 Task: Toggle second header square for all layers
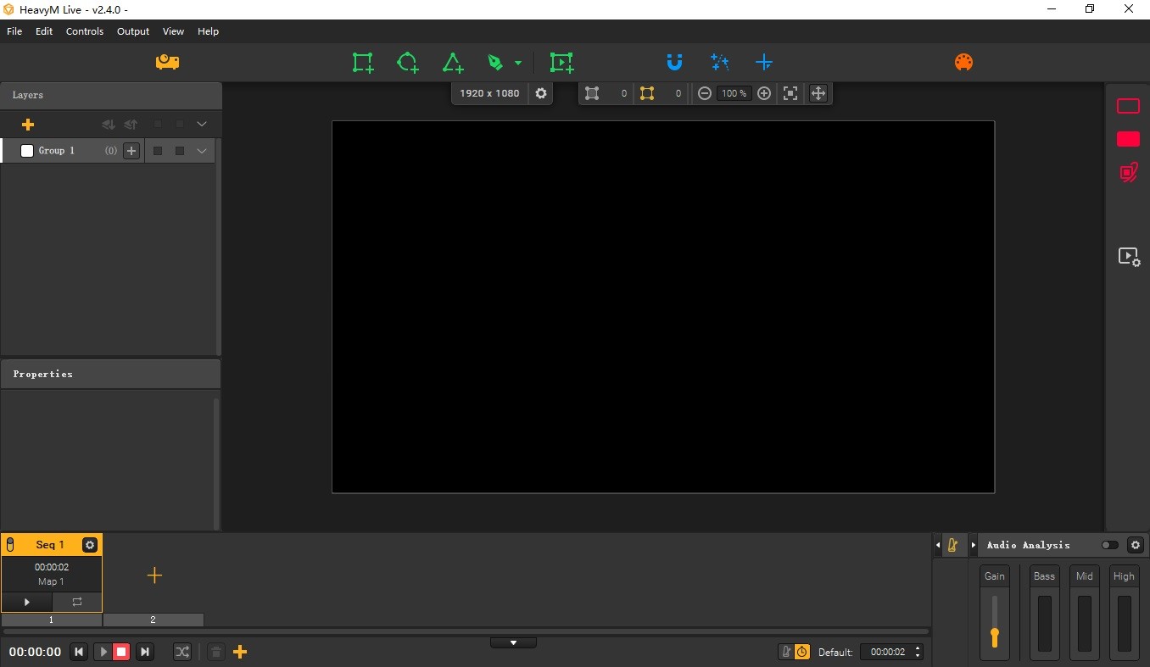180,125
